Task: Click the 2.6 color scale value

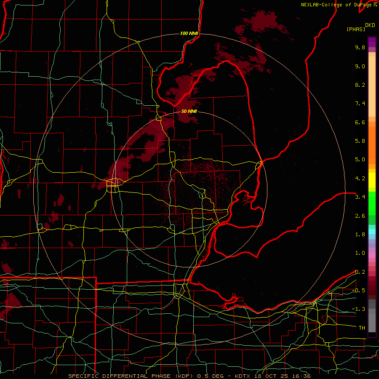Action: [360, 216]
